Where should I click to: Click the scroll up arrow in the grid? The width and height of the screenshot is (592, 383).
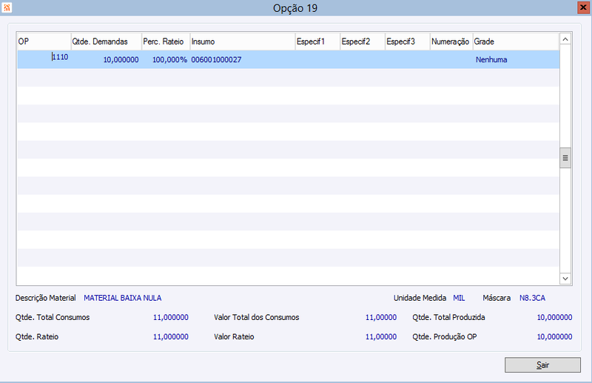point(565,39)
